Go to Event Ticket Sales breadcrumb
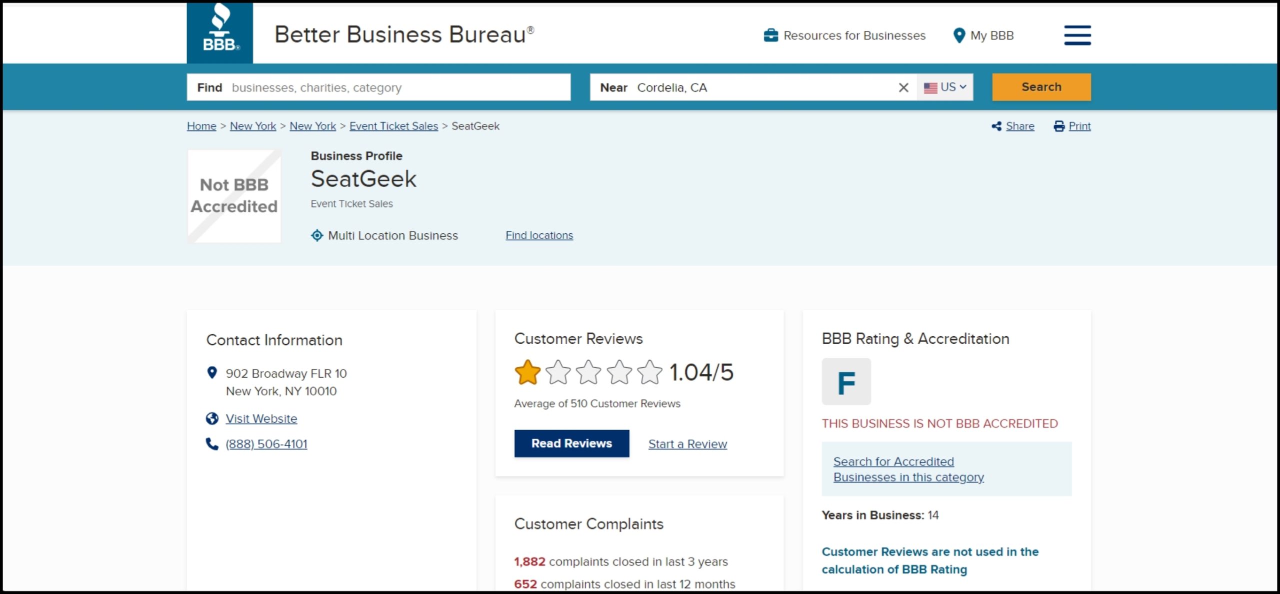1280x594 pixels. pos(393,126)
